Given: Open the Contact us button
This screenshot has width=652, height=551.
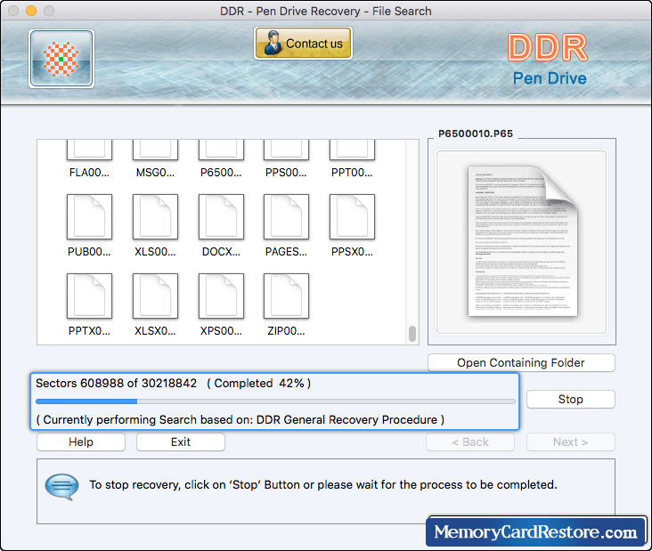Looking at the screenshot, I should pyautogui.click(x=303, y=44).
